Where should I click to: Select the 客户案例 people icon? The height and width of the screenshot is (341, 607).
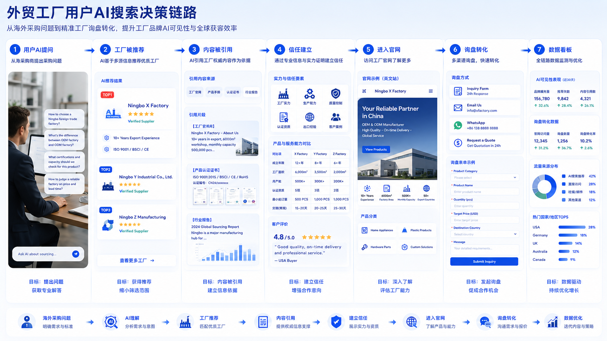(x=335, y=117)
